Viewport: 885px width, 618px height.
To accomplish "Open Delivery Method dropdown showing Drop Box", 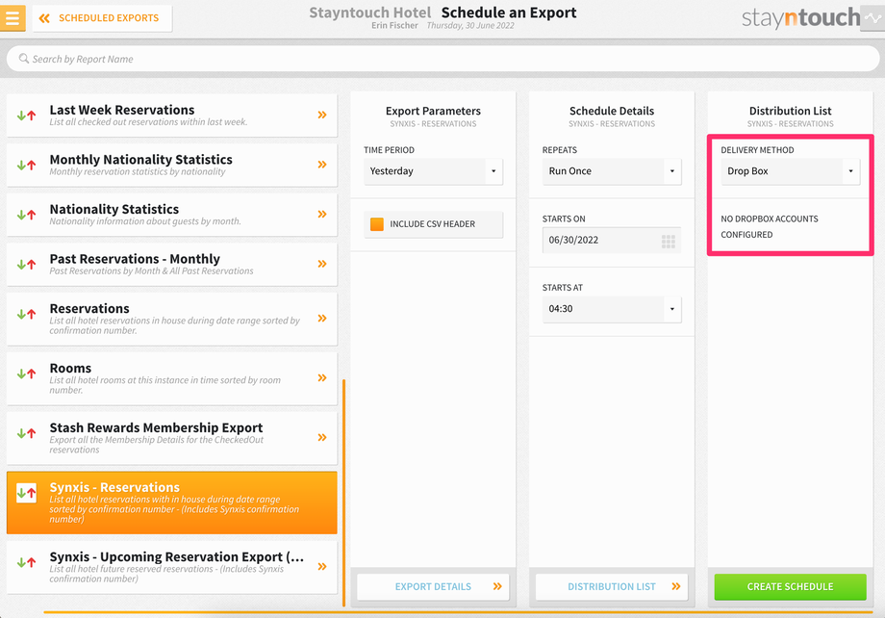I will (x=790, y=171).
